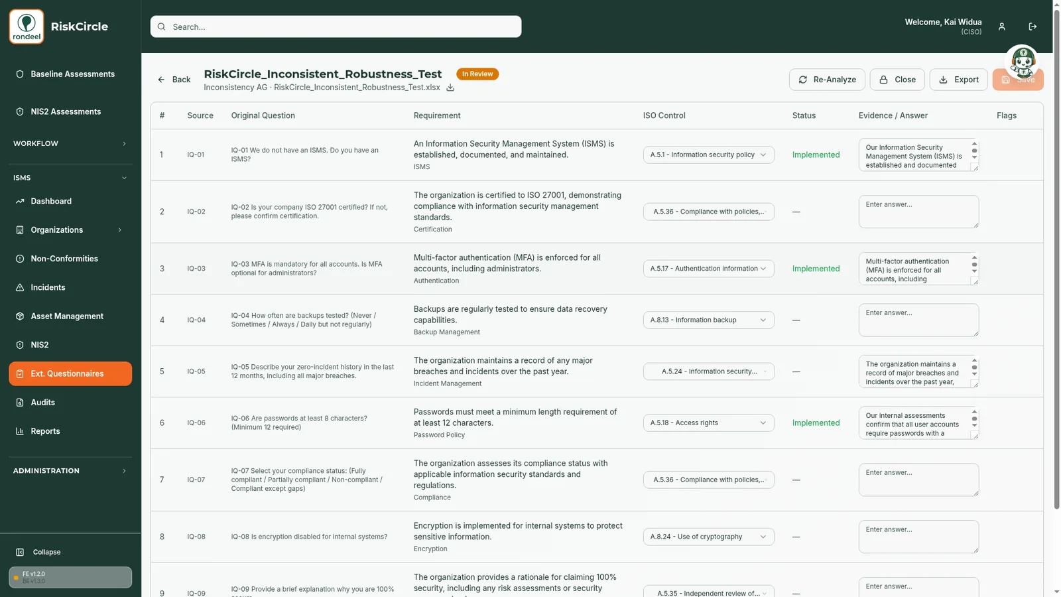The width and height of the screenshot is (1061, 597).
Task: Open ISO Control dropdown A.5.1 Information security policy
Action: 708,155
